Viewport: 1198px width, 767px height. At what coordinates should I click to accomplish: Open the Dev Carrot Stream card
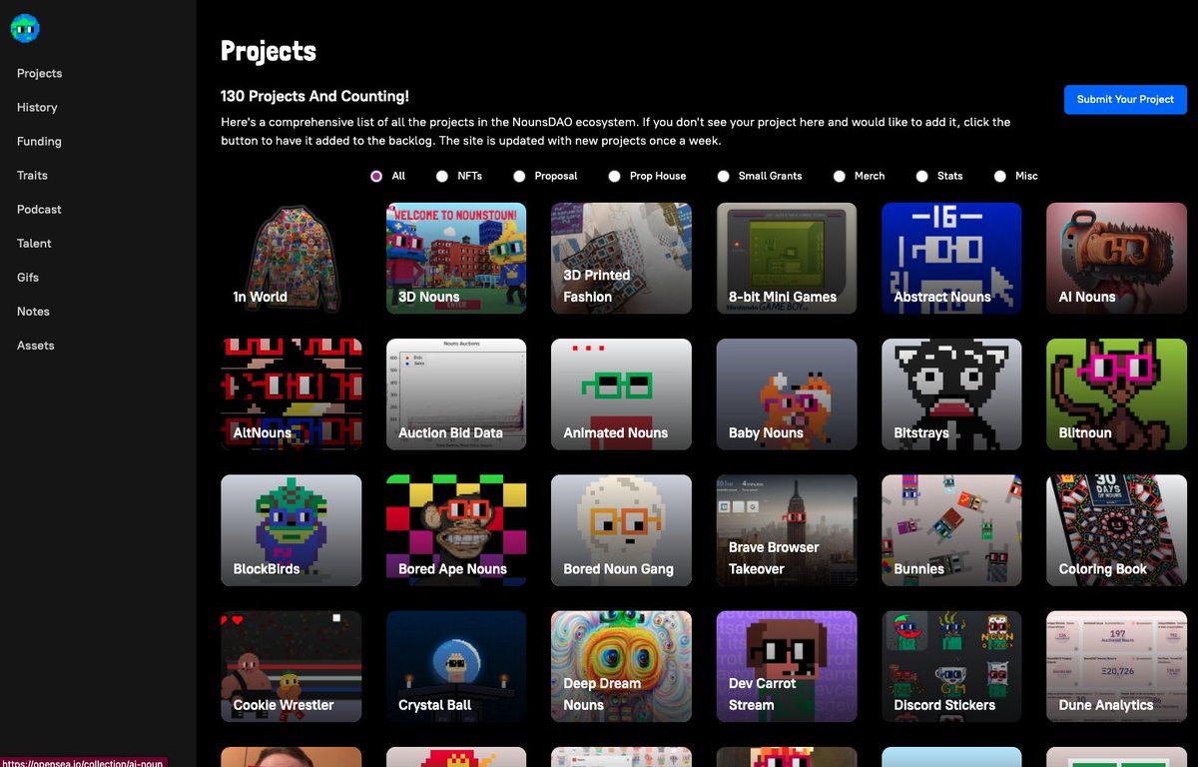(787, 666)
